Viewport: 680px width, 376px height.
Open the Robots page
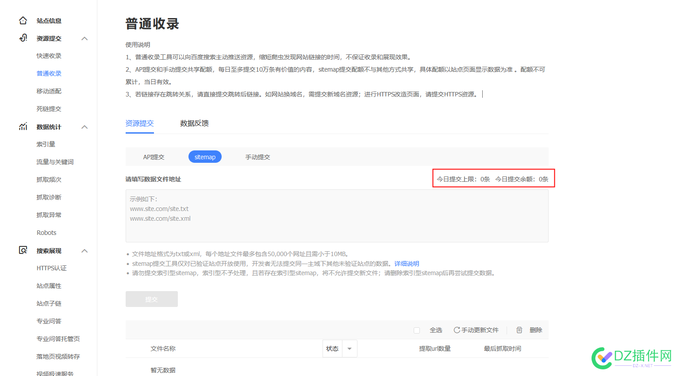[x=46, y=233]
